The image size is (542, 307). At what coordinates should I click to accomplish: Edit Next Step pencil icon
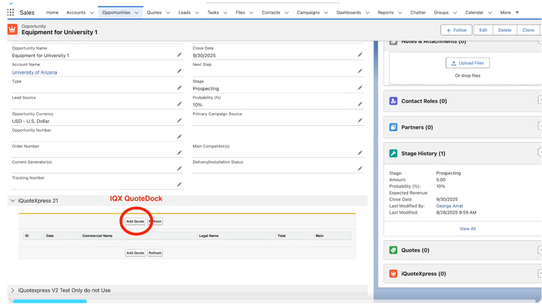(x=360, y=71)
